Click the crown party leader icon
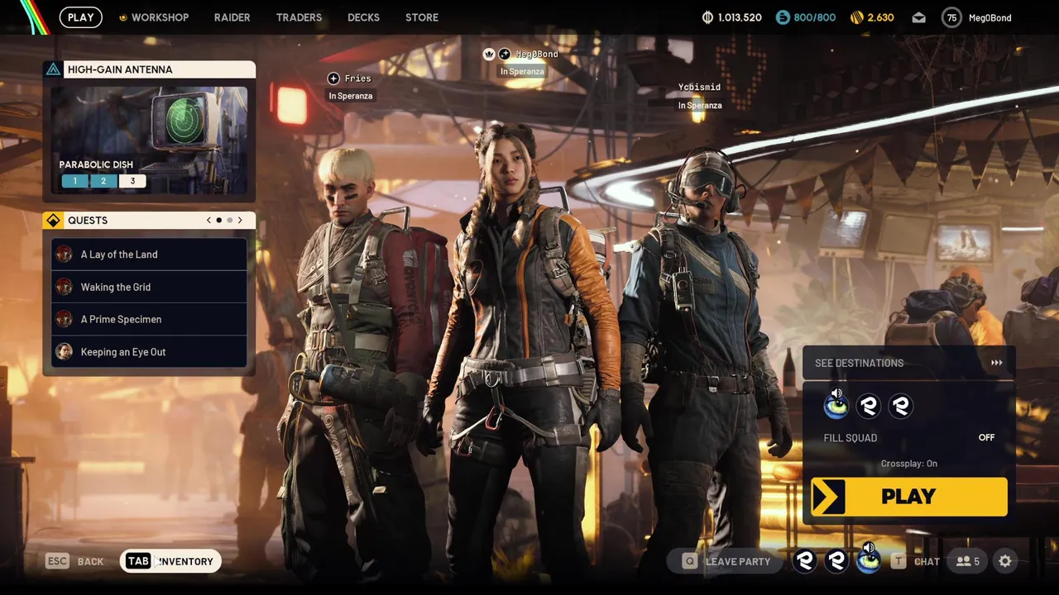1059x595 pixels. 489,54
